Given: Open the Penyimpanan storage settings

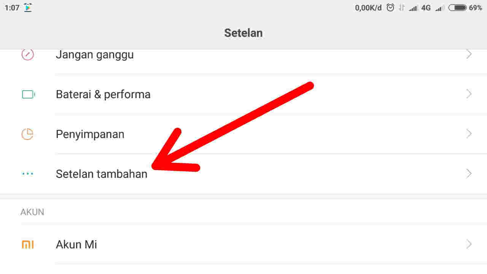Looking at the screenshot, I should point(90,134).
